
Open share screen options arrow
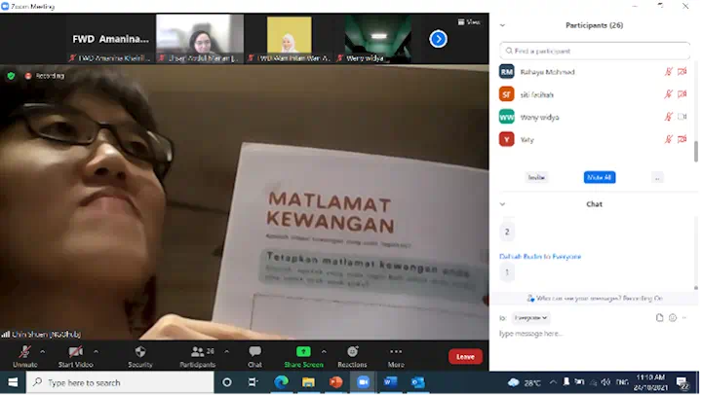[x=324, y=352]
